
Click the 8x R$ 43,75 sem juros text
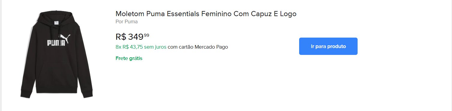pos(141,47)
